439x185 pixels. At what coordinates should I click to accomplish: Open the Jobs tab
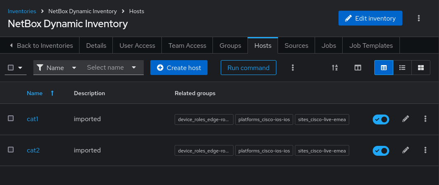[x=329, y=45]
